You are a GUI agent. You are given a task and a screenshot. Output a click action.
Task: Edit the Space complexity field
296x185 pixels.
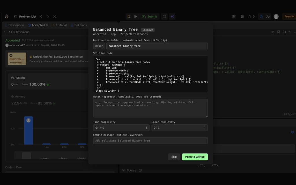point(180,128)
